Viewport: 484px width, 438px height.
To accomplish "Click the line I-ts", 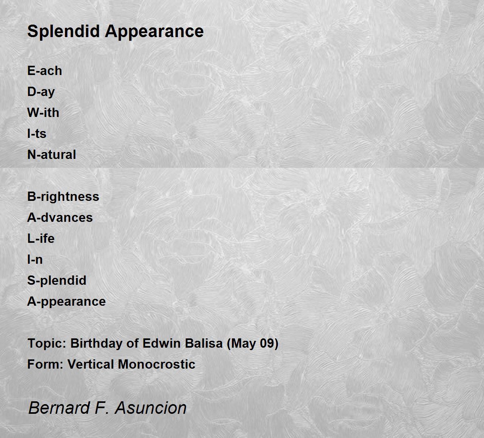I will [x=37, y=133].
